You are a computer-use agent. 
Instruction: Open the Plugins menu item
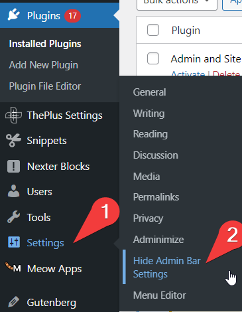(x=60, y=15)
